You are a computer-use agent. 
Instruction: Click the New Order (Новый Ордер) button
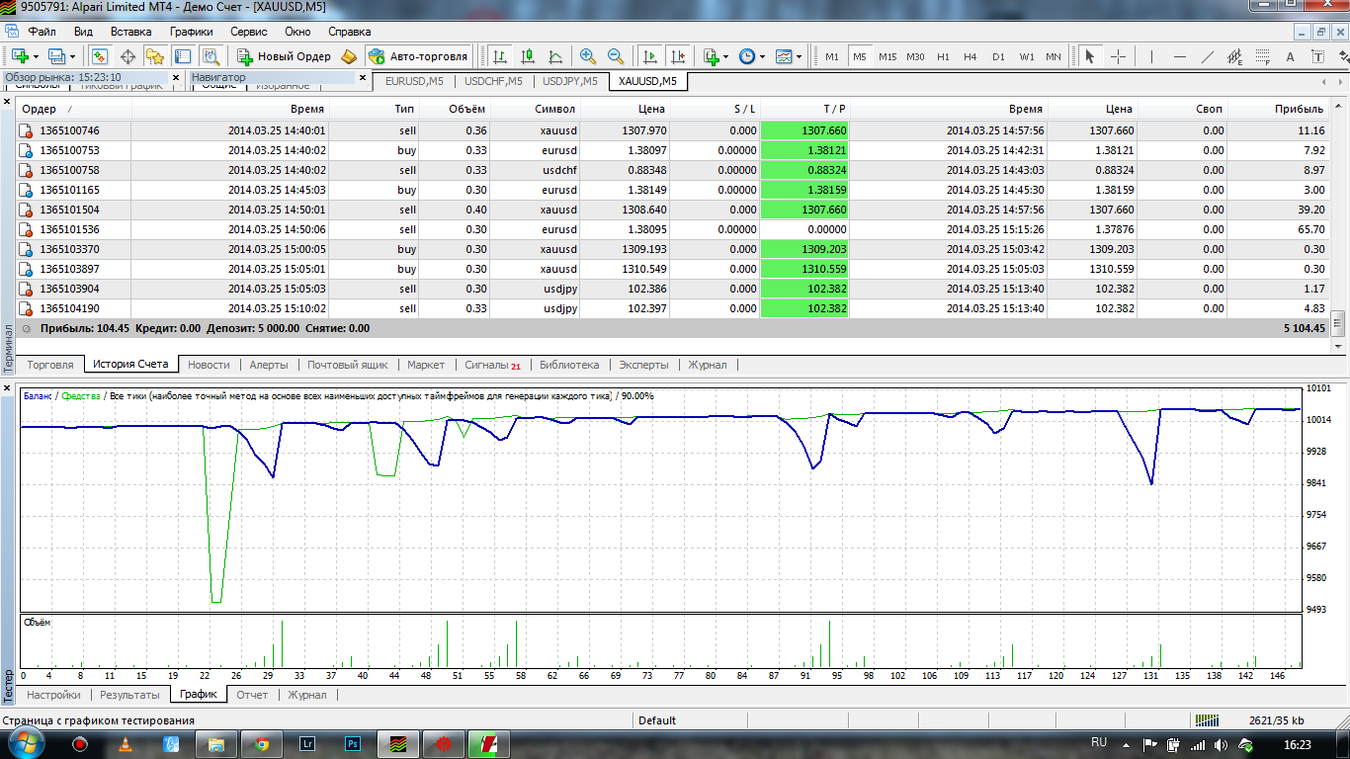coord(284,56)
